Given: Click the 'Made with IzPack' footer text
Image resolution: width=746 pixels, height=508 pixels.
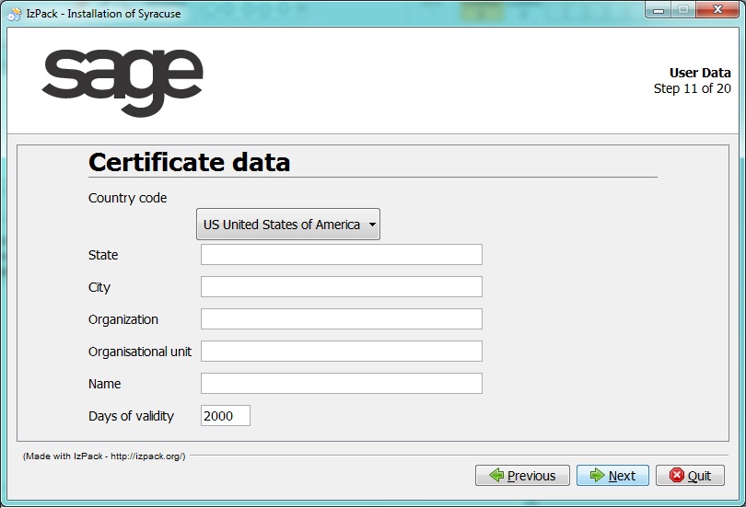Looking at the screenshot, I should (104, 456).
